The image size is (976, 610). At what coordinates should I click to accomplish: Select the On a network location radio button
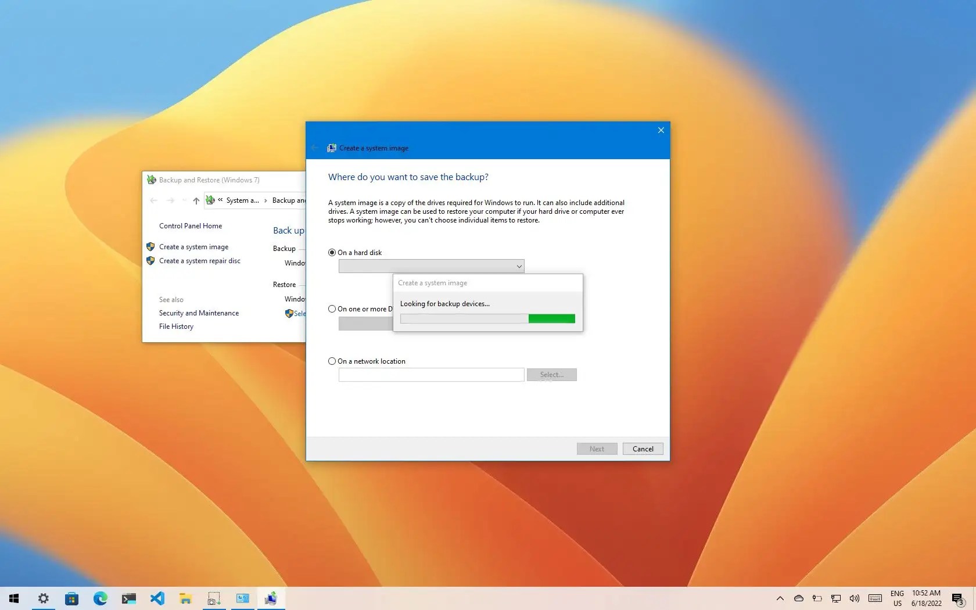332,361
